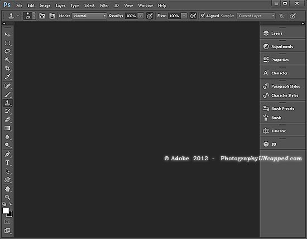Select the Healing Brush tool

(x=7, y=86)
